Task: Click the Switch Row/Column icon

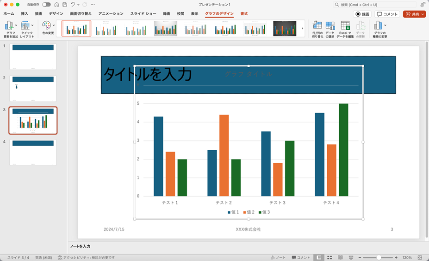Action: click(x=317, y=25)
